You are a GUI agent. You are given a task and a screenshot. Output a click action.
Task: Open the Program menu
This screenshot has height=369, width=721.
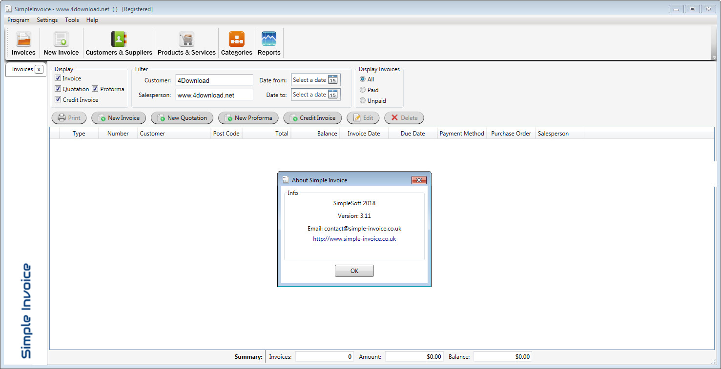[x=19, y=20]
